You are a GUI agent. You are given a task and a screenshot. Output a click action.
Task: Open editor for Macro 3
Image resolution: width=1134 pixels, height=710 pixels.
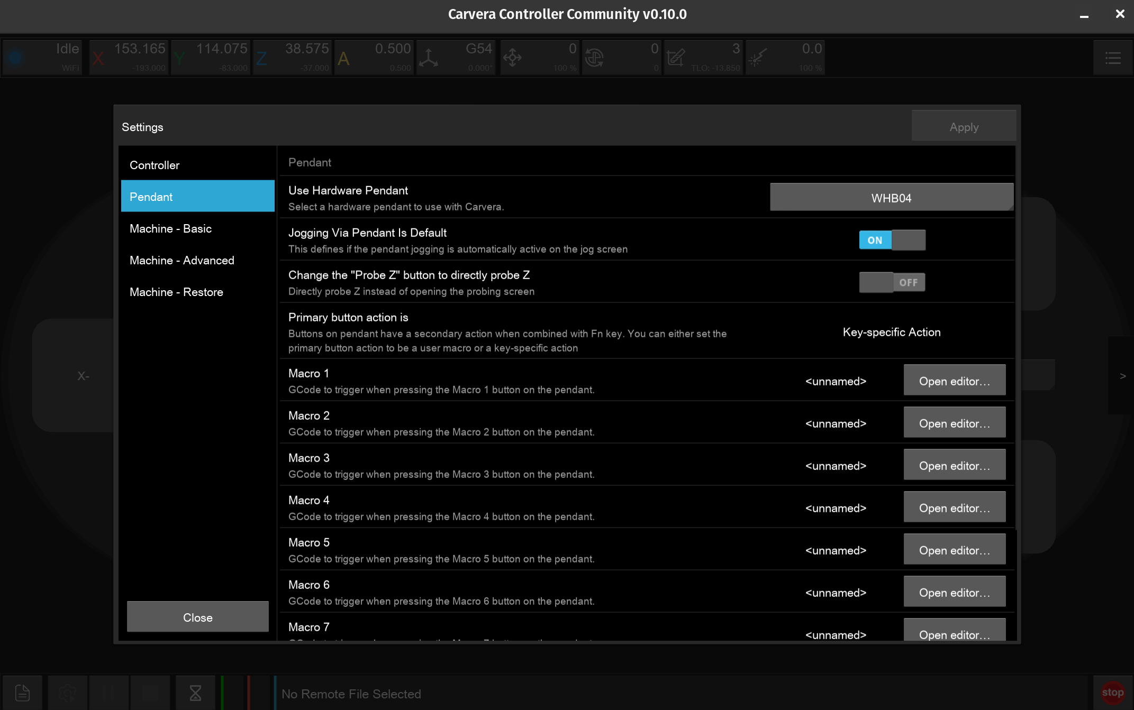click(x=954, y=466)
